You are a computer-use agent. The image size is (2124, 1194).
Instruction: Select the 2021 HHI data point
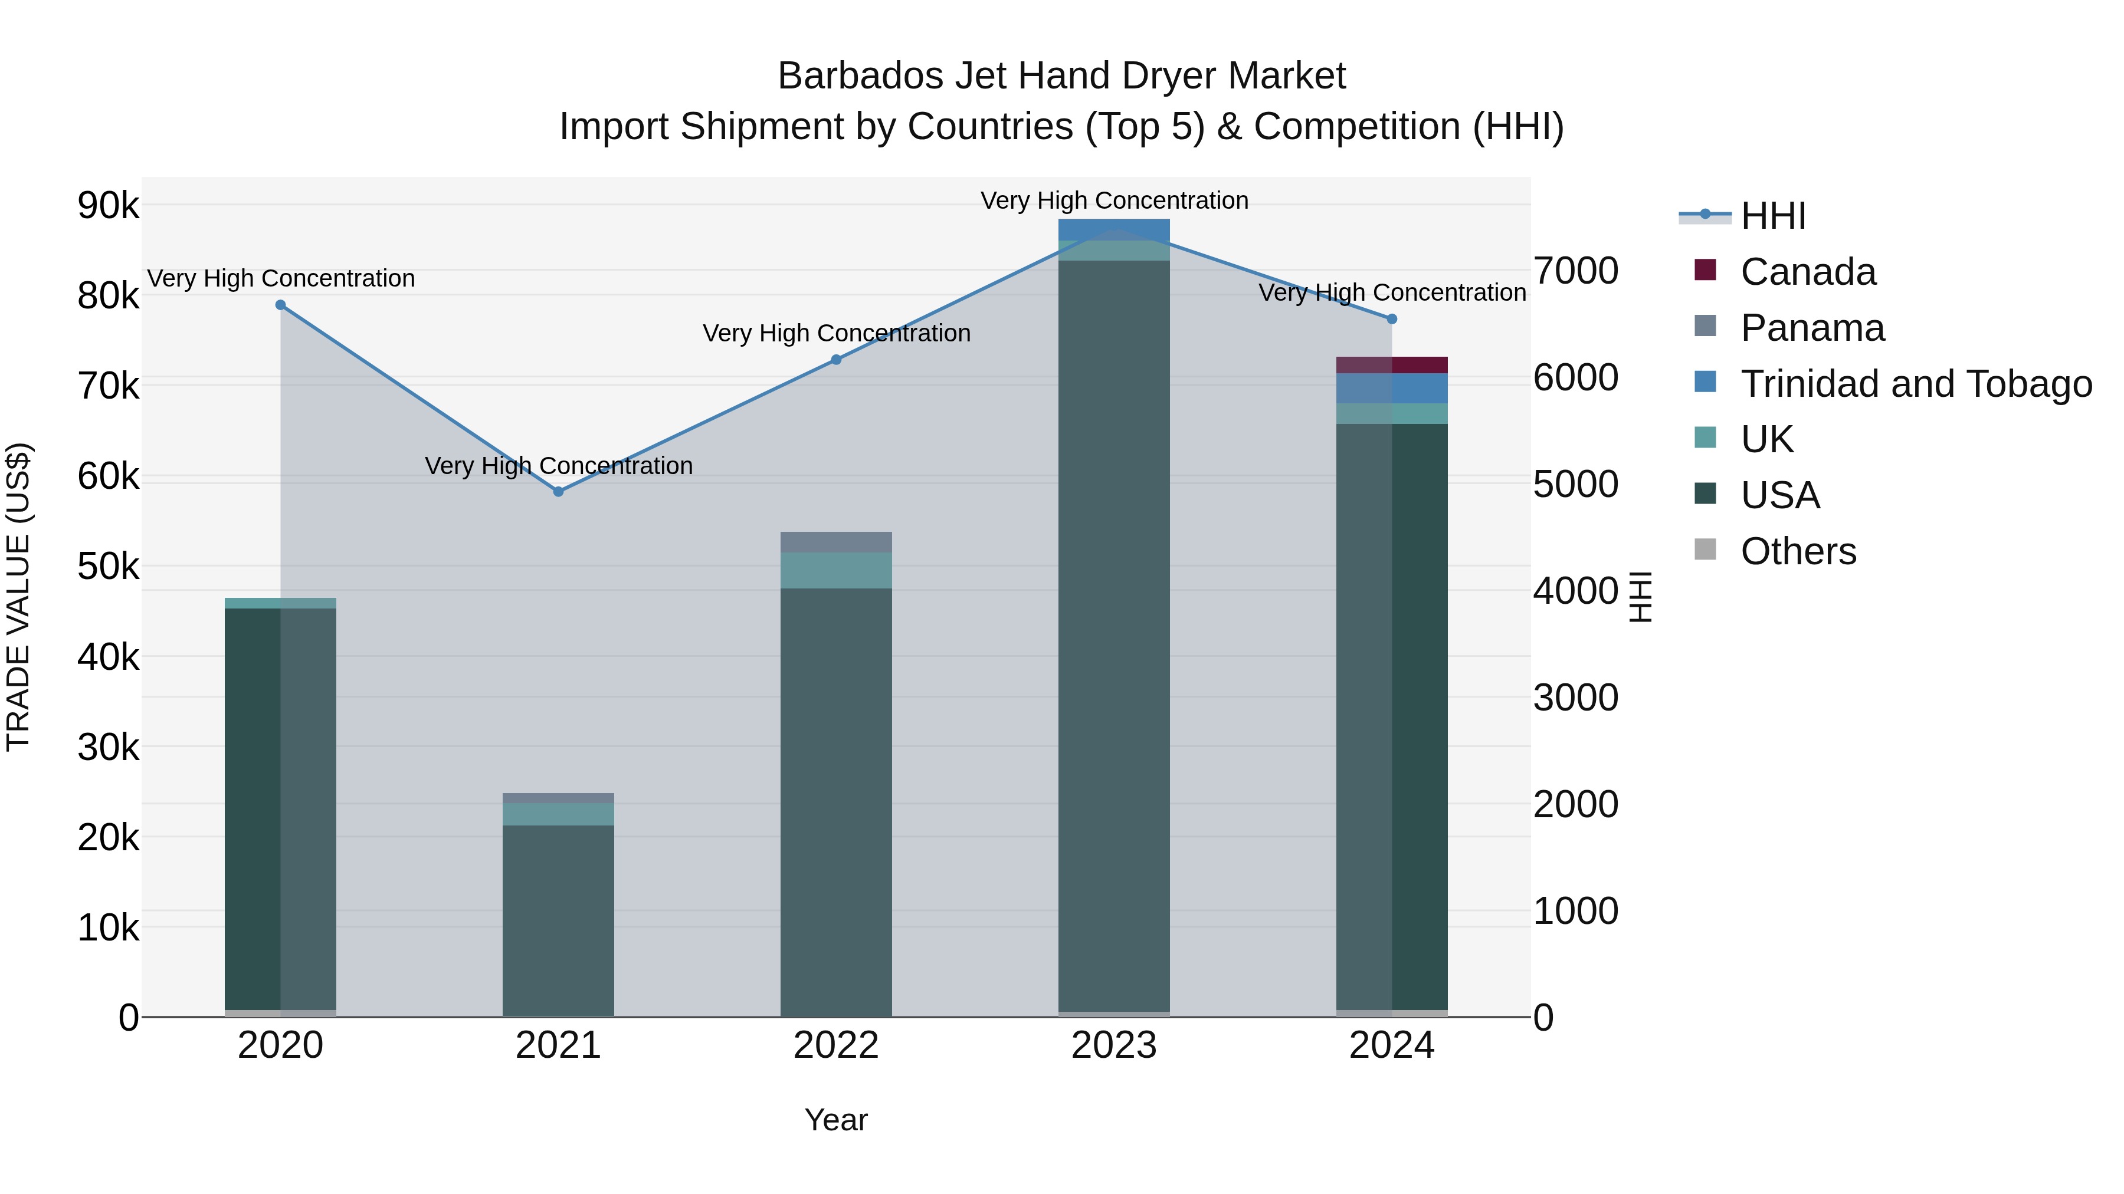(558, 491)
